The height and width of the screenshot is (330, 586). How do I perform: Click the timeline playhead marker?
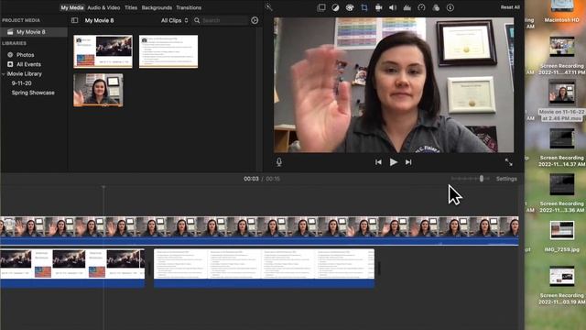coord(103,187)
